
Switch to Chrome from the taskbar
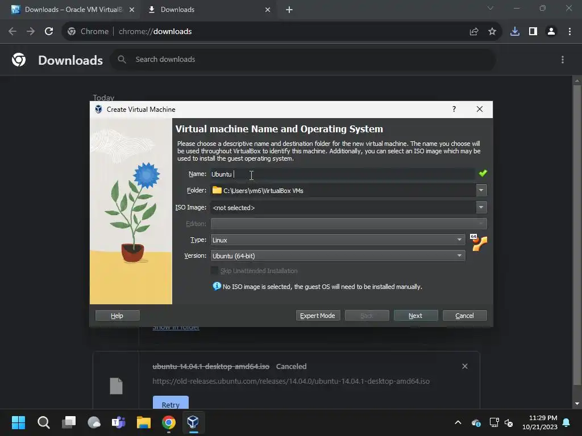coord(168,422)
